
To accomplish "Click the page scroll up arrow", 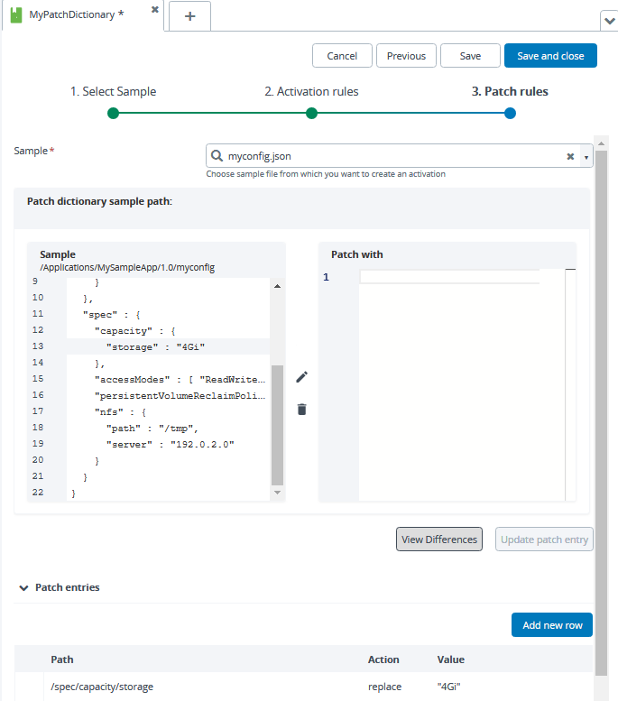I will [602, 143].
